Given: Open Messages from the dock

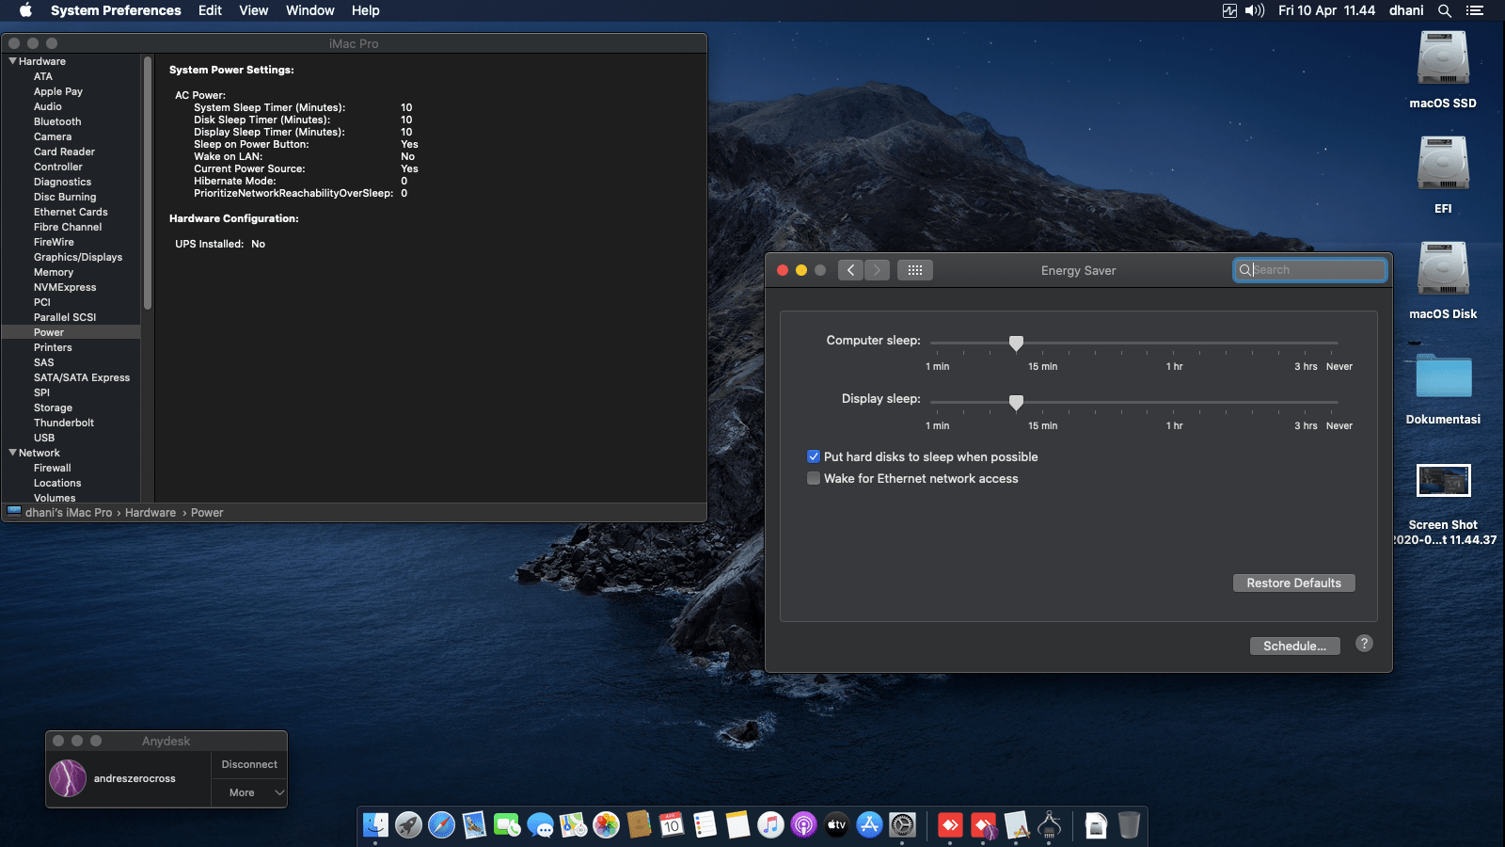Looking at the screenshot, I should tap(540, 825).
